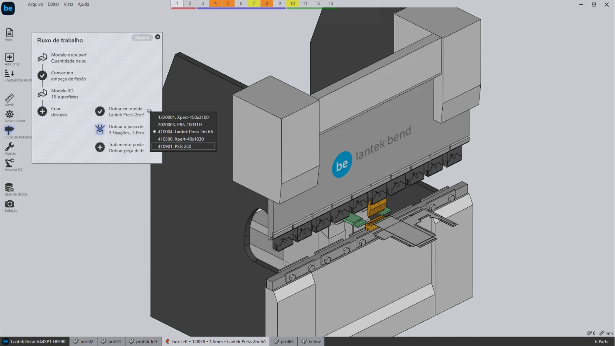The image size is (615, 346).
Task: Close the Fluxo de trabalho panel
Action: click(158, 37)
